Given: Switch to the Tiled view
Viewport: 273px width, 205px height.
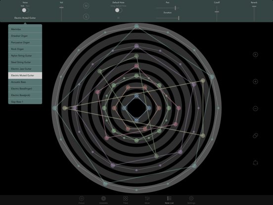Looking at the screenshot, I should (126, 200).
